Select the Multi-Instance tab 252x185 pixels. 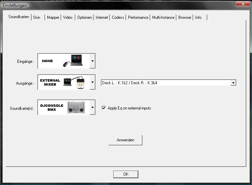pyautogui.click(x=163, y=17)
